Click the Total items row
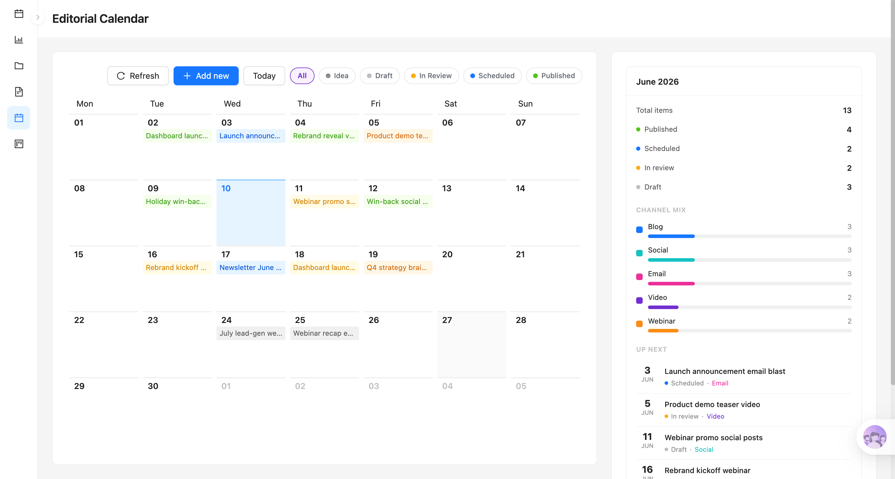The image size is (895, 479). [744, 110]
